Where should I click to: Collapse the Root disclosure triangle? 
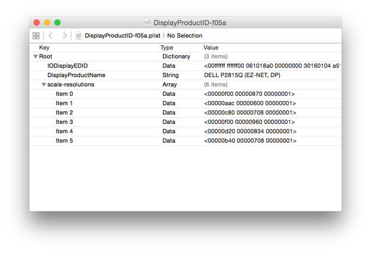pos(35,57)
